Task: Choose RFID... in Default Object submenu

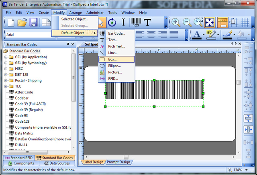Action: click(x=116, y=79)
